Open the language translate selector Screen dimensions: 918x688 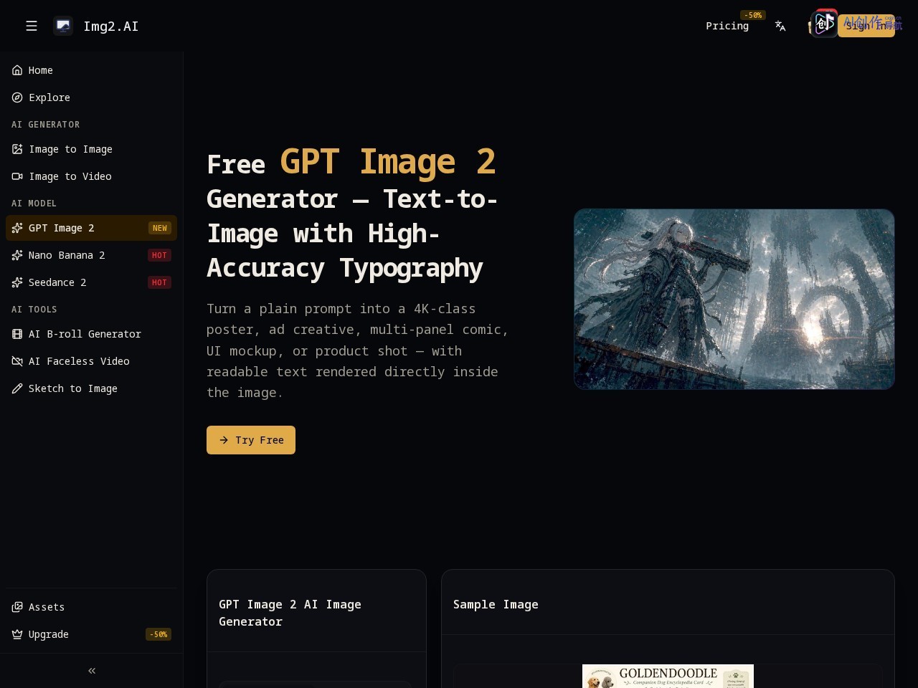pos(780,26)
